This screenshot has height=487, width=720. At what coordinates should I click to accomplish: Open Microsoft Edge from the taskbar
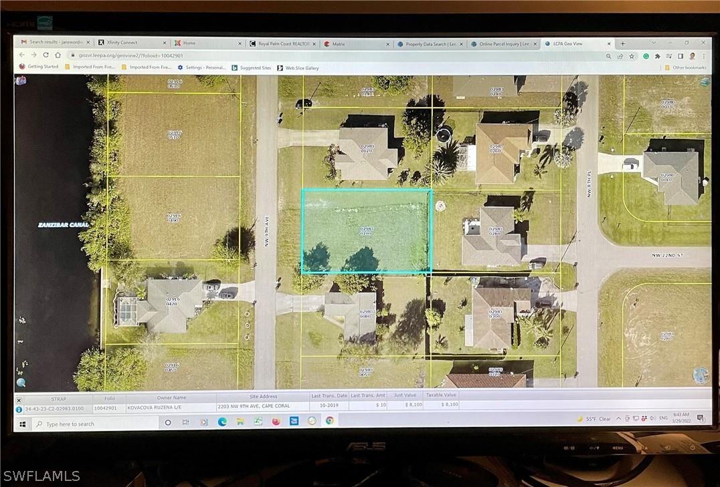[222, 422]
